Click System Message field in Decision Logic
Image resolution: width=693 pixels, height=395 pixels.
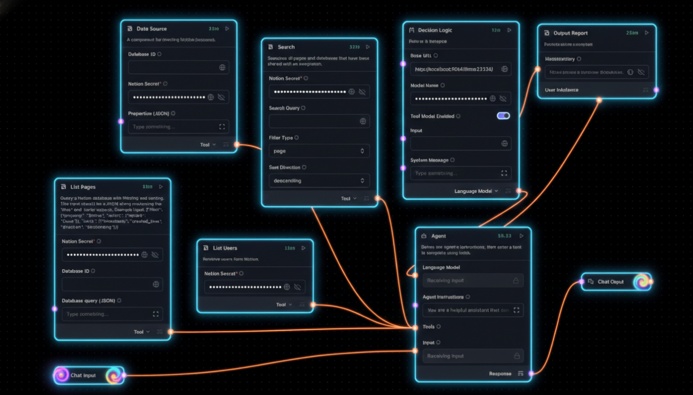coord(455,173)
